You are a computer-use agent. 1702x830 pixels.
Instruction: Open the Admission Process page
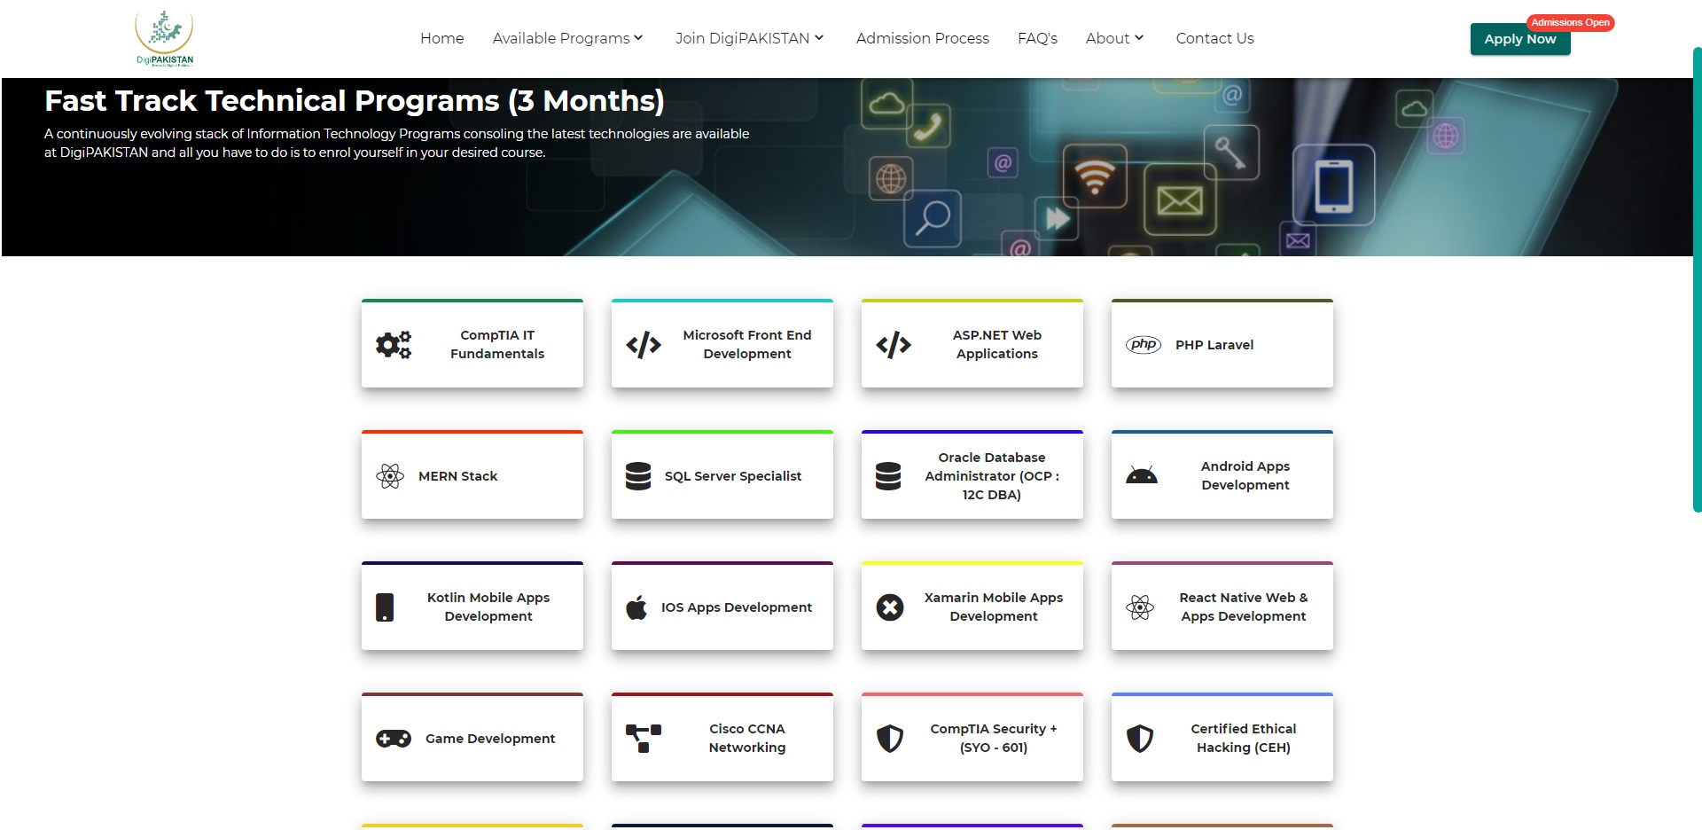coord(923,38)
